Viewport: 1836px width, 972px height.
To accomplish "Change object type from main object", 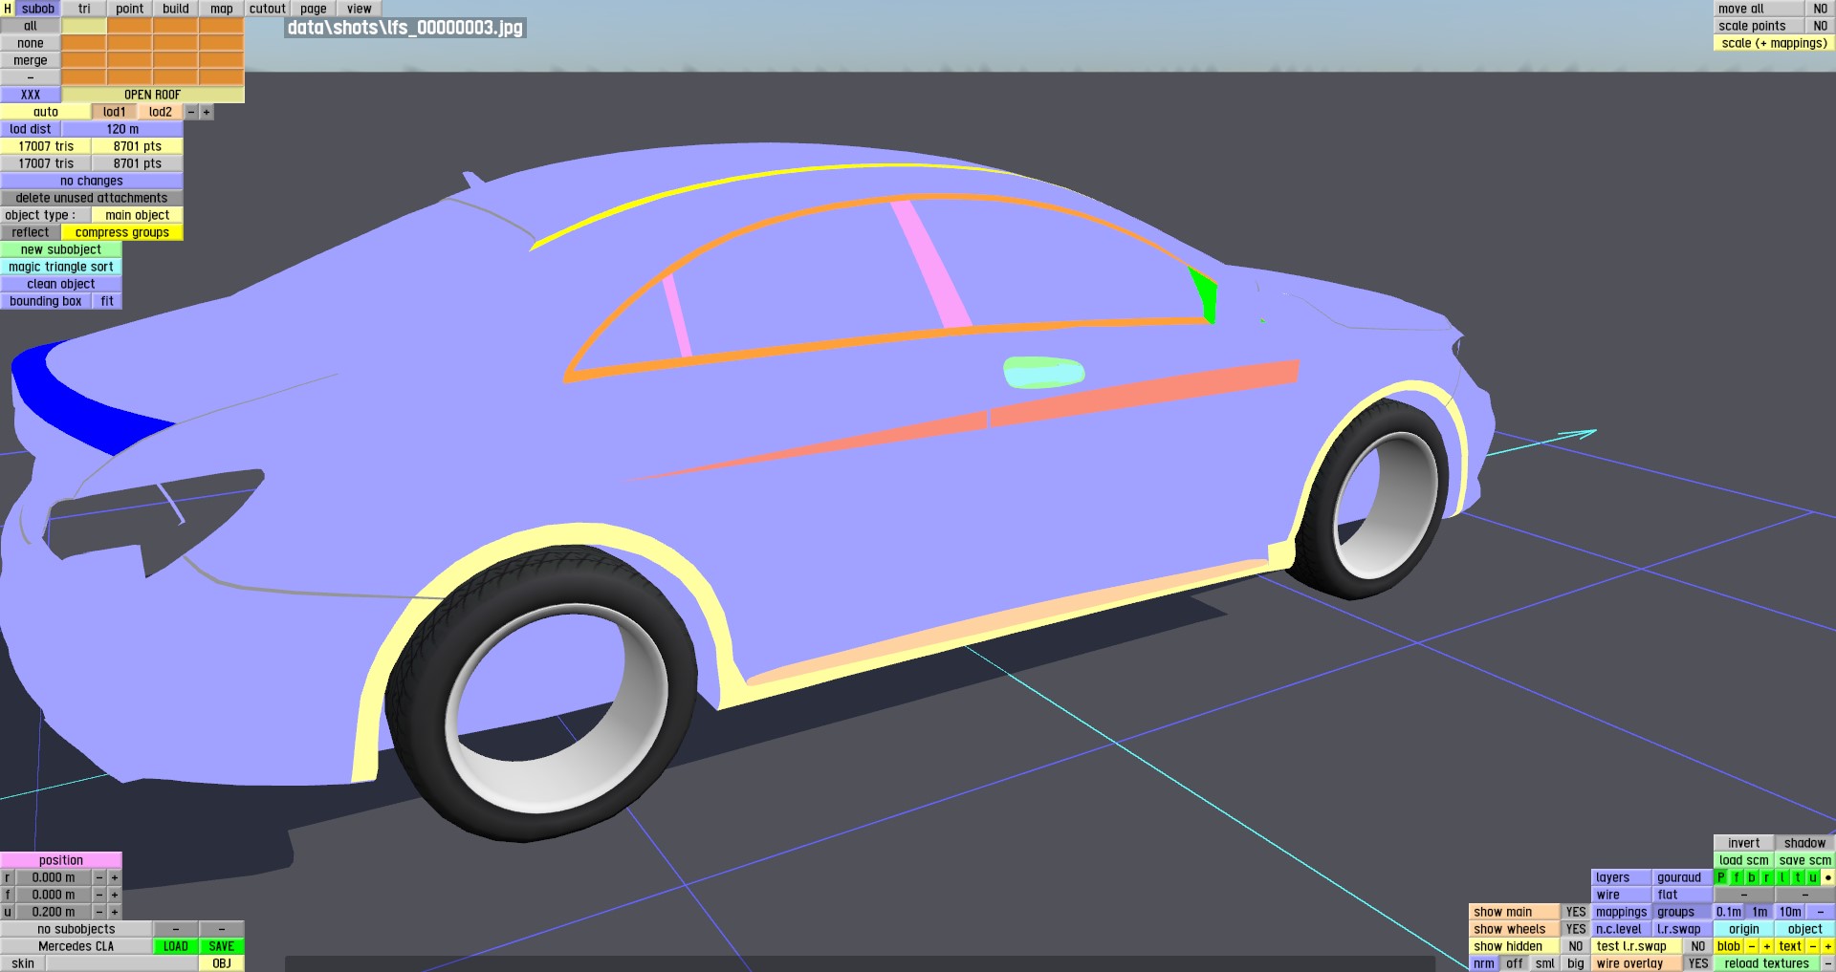I will pos(138,215).
